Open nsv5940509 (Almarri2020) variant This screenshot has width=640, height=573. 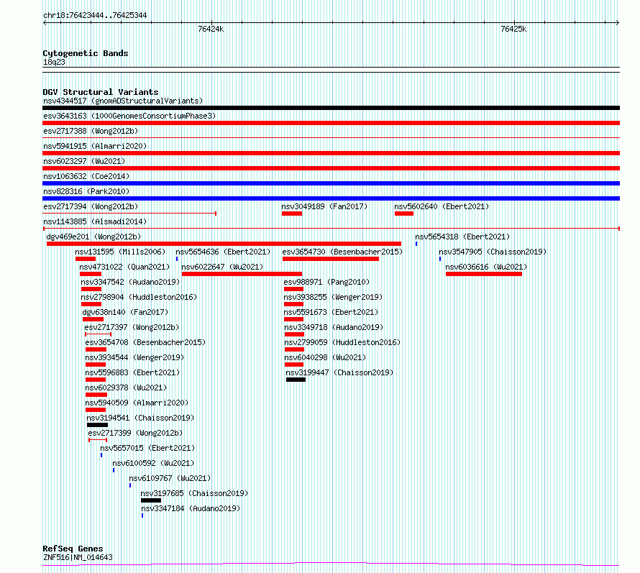[137, 403]
